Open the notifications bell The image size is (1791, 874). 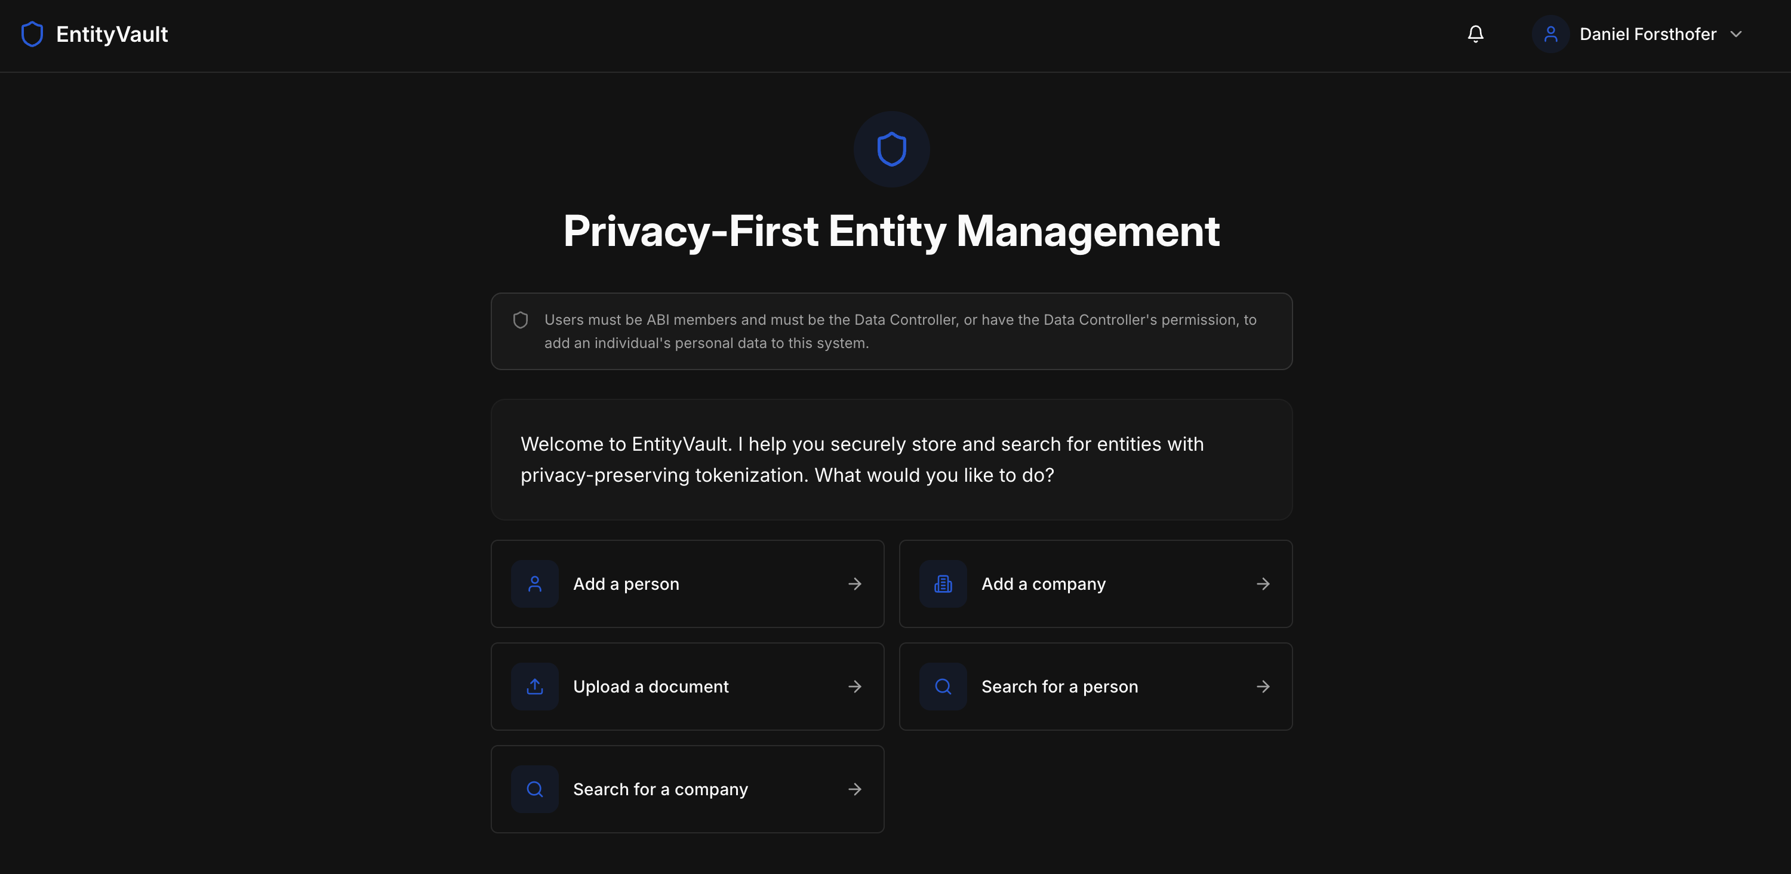1475,34
